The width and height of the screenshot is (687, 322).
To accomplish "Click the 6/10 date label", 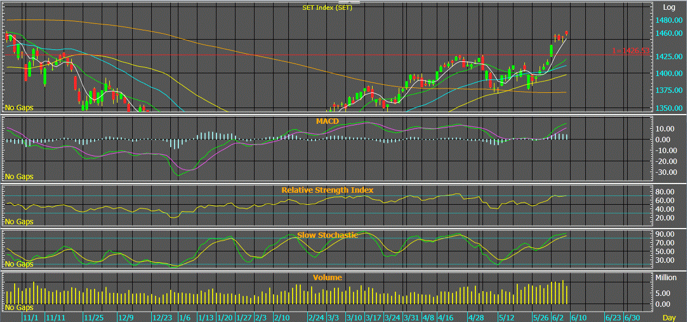I will [579, 317].
